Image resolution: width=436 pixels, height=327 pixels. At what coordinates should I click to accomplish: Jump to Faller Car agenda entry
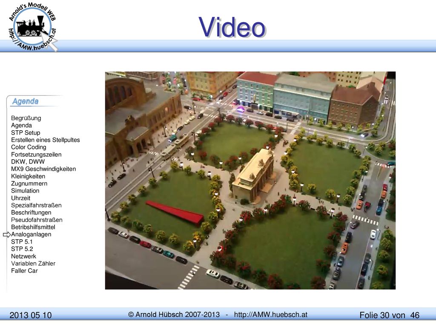[x=24, y=270]
